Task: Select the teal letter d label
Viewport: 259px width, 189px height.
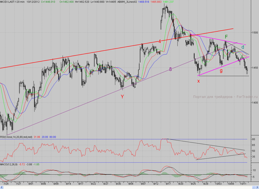Action: point(243,47)
